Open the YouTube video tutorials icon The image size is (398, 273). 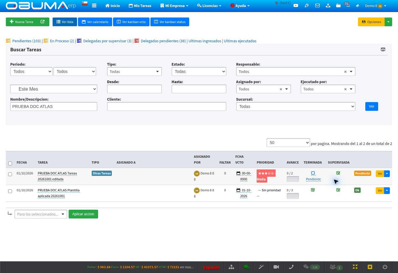[x=296, y=6]
